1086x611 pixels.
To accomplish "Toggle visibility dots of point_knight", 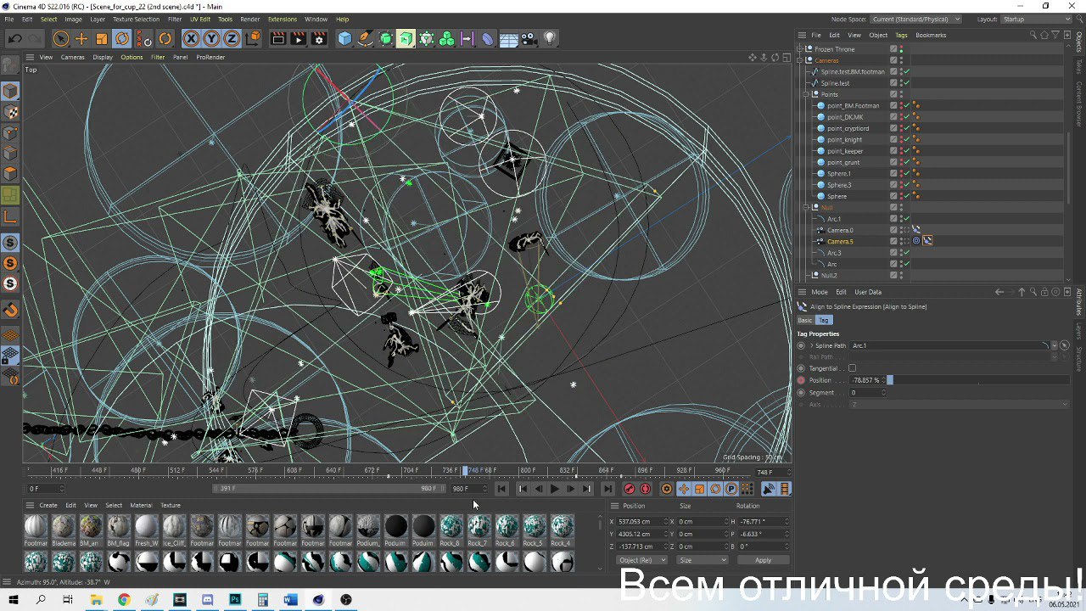I will click(x=901, y=139).
